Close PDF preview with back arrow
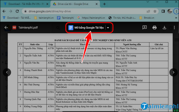Viewport: 179px width, 112px height. 6,28
